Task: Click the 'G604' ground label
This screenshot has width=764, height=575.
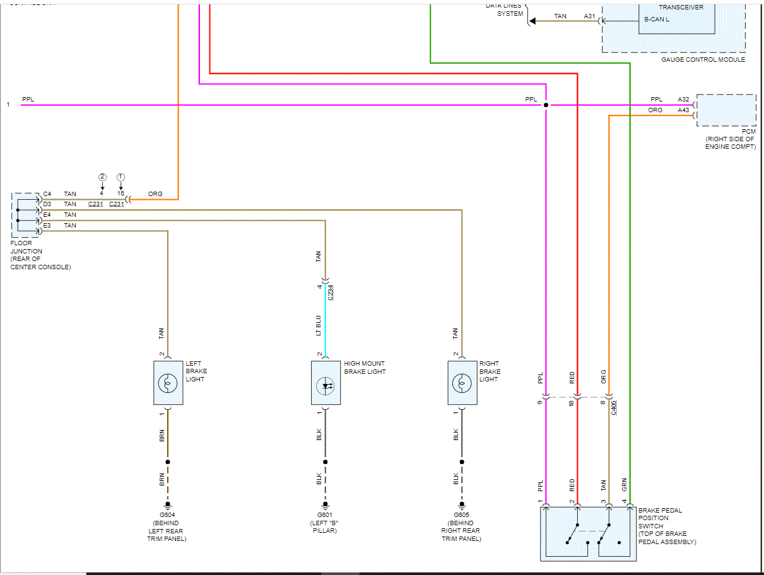Action: (x=168, y=514)
